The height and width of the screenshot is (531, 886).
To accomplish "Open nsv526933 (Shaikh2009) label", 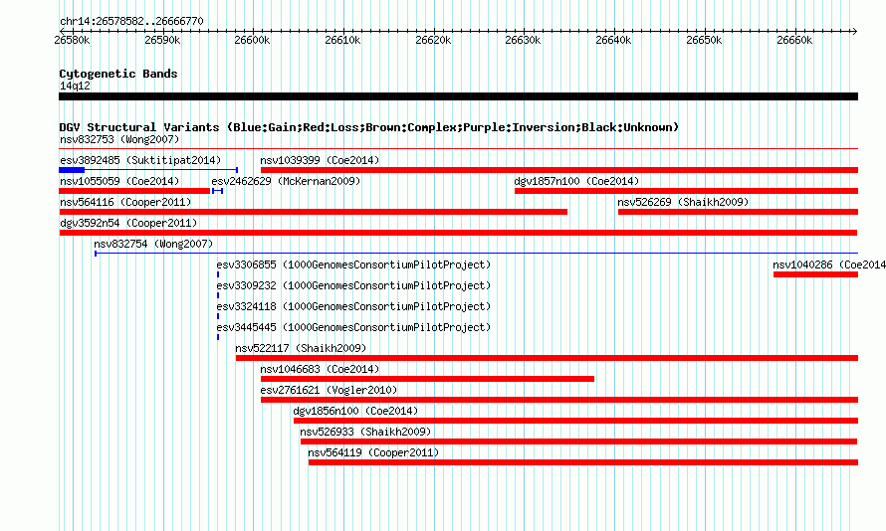I will click(x=365, y=432).
